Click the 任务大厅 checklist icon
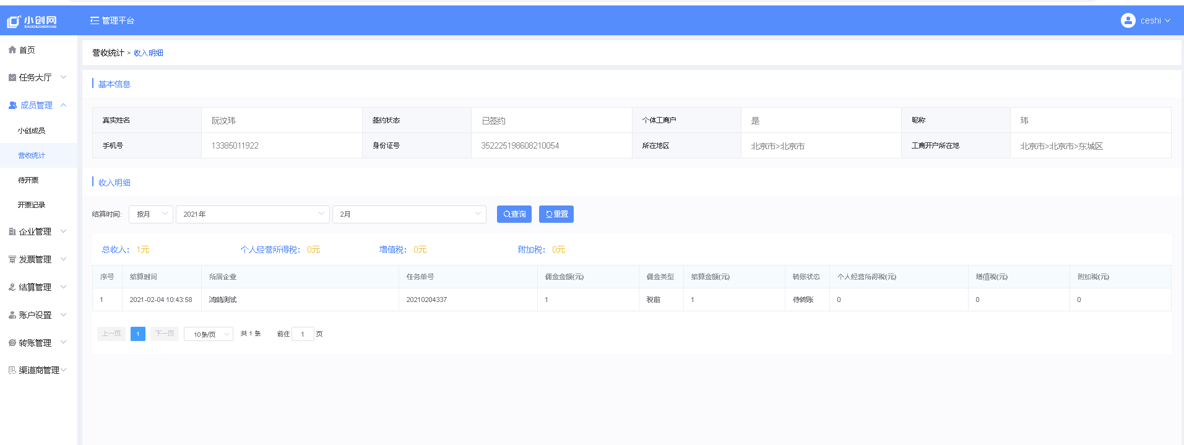Viewport: 1184px width, 445px height. tap(12, 77)
